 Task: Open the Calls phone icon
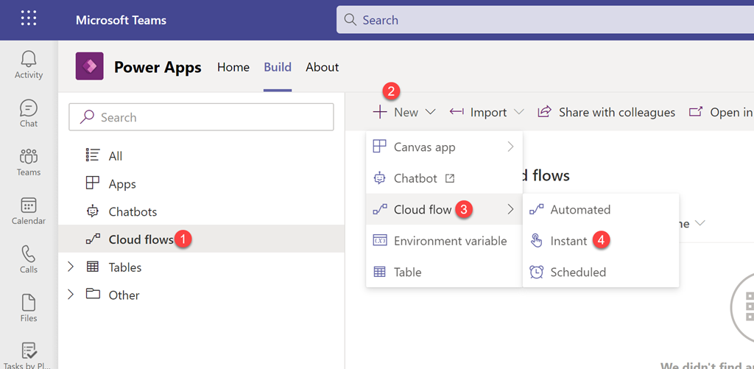point(29,259)
